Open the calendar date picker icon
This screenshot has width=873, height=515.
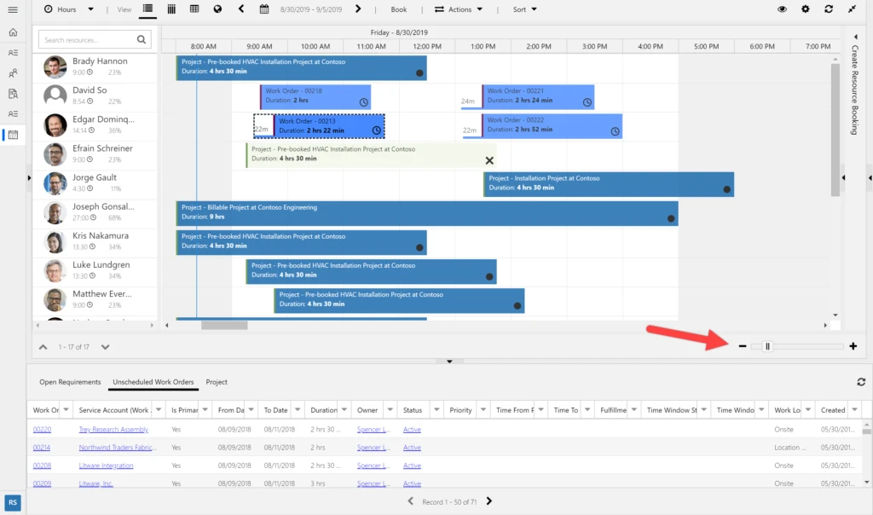point(264,10)
